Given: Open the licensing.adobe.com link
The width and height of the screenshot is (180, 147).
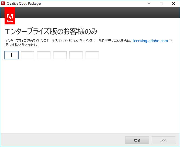Looking at the screenshot, I should click(x=150, y=41).
